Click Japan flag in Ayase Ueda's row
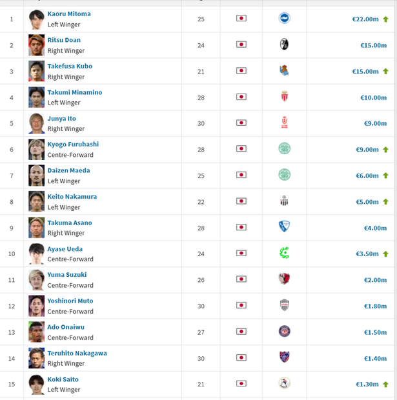397x400 pixels. (241, 253)
